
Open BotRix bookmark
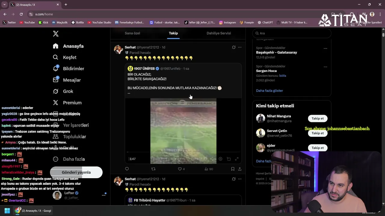pyautogui.click(x=78, y=22)
